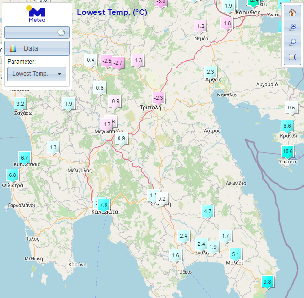Click the Μεθώνη map label

pos(34,259)
